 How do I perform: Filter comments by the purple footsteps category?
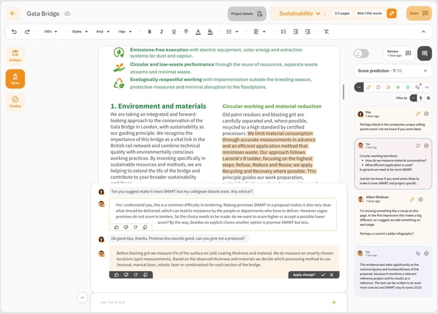point(417,87)
